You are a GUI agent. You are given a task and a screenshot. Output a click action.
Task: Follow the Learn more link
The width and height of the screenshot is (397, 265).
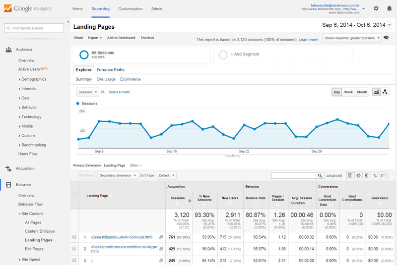coord(308,40)
